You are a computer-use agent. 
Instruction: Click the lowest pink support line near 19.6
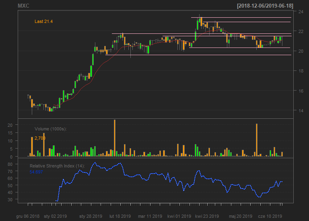[198, 55]
